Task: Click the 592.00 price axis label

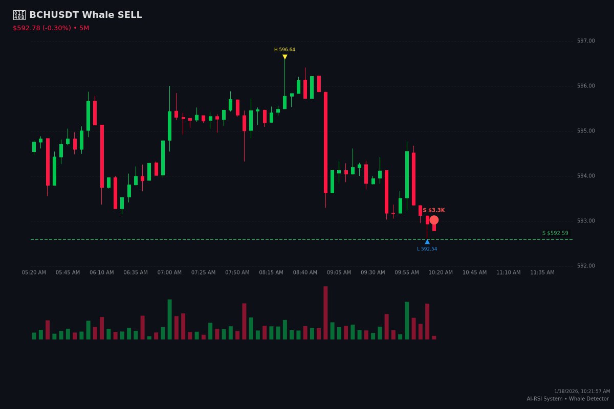Action: click(586, 266)
